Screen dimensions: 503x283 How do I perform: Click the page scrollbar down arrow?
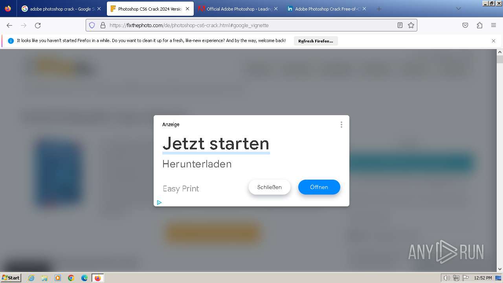pyautogui.click(x=500, y=269)
